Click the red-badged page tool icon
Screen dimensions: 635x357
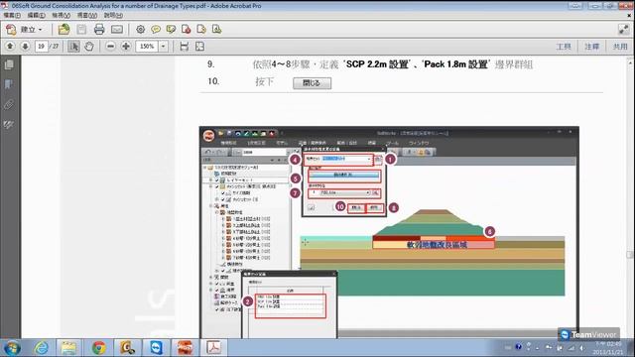[x=186, y=29]
